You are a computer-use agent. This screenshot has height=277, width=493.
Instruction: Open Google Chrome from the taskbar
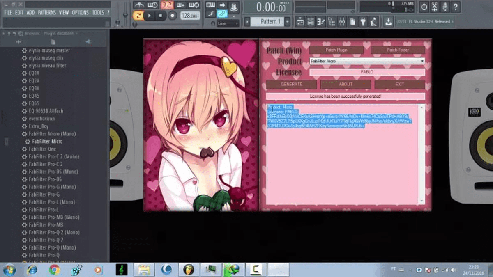tap(53, 270)
